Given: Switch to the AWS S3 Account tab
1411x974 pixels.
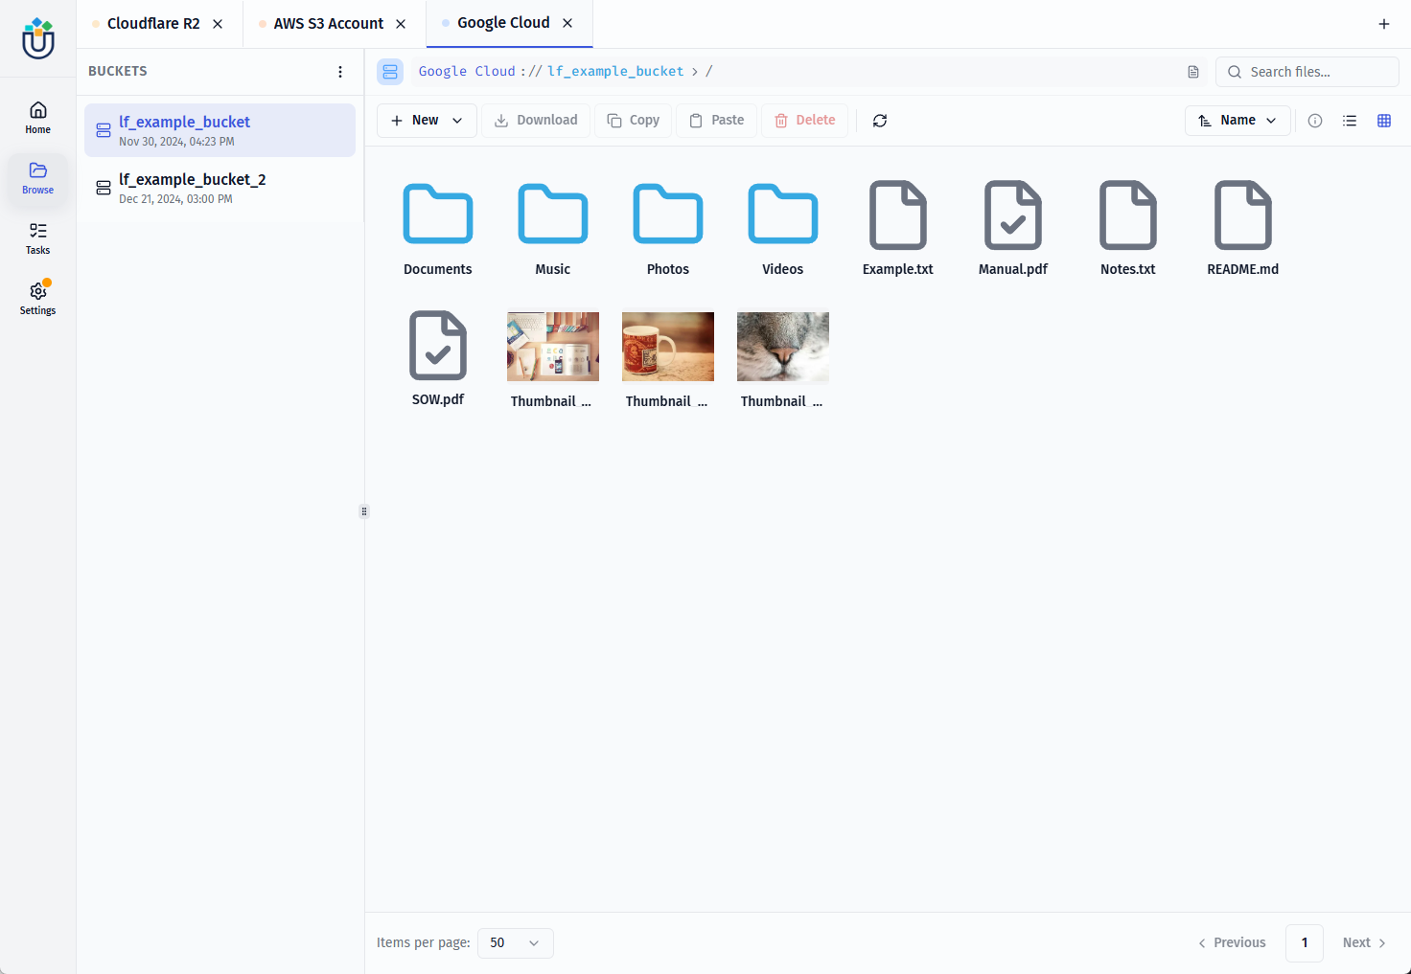Looking at the screenshot, I should tap(328, 24).
